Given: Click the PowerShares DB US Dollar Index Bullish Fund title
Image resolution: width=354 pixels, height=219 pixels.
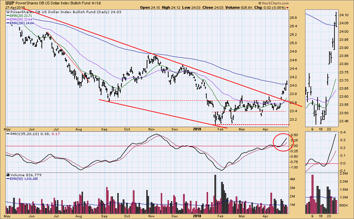Looking at the screenshot, I should 53,3.
